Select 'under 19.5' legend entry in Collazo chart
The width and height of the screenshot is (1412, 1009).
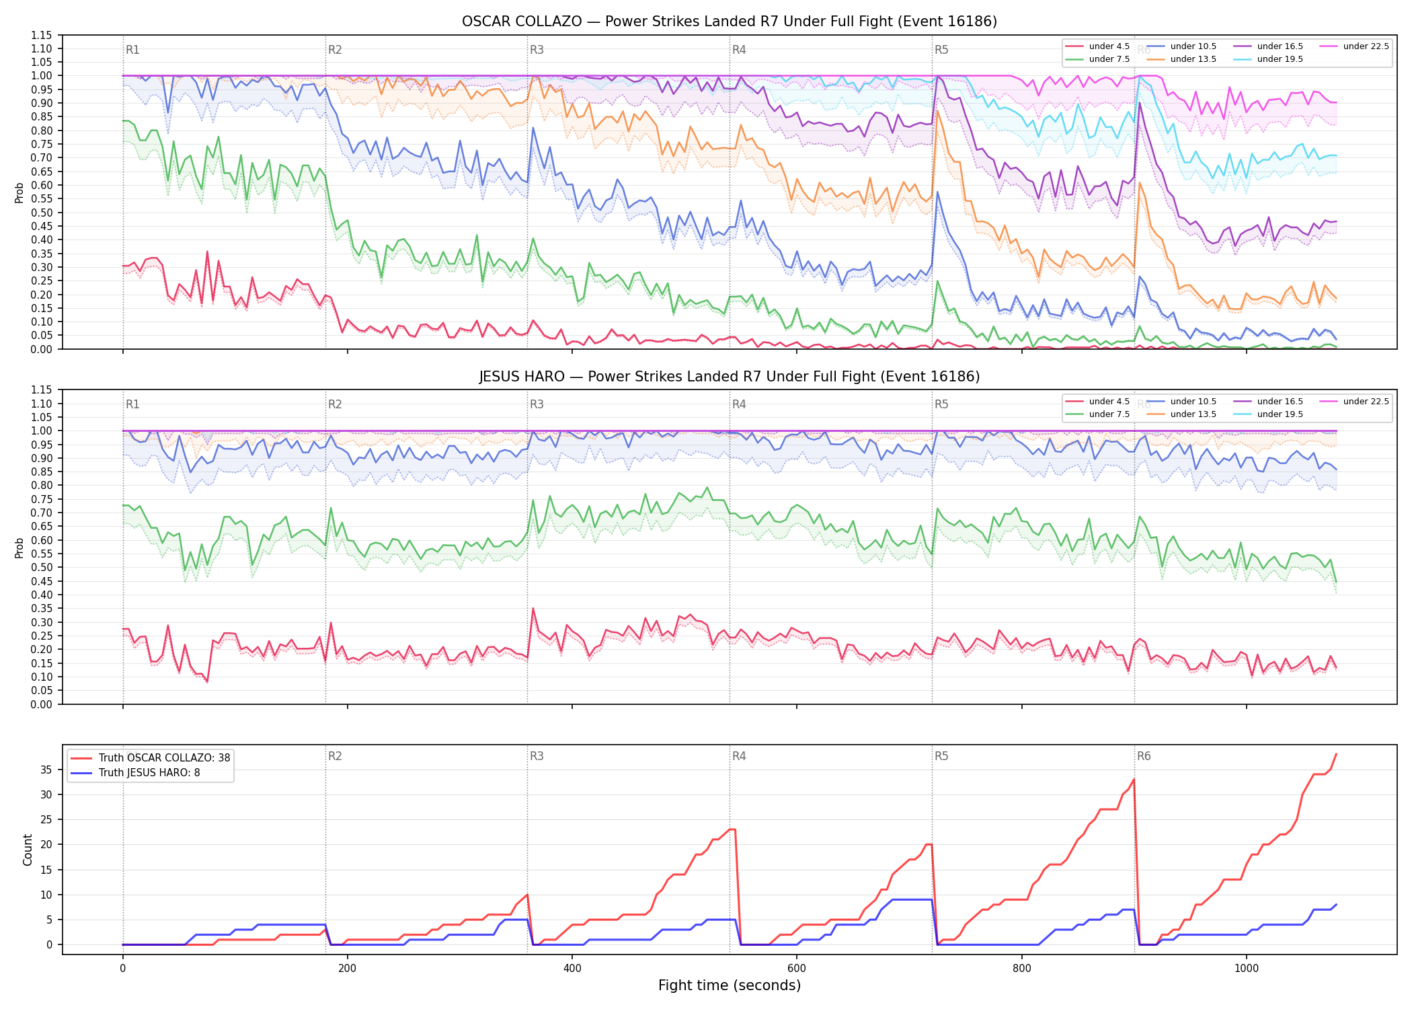click(x=1268, y=59)
